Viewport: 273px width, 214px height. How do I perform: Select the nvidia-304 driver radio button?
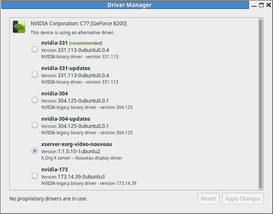point(35,100)
